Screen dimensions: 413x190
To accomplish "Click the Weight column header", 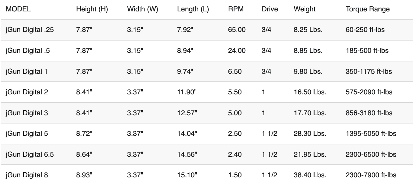I will click(305, 9).
